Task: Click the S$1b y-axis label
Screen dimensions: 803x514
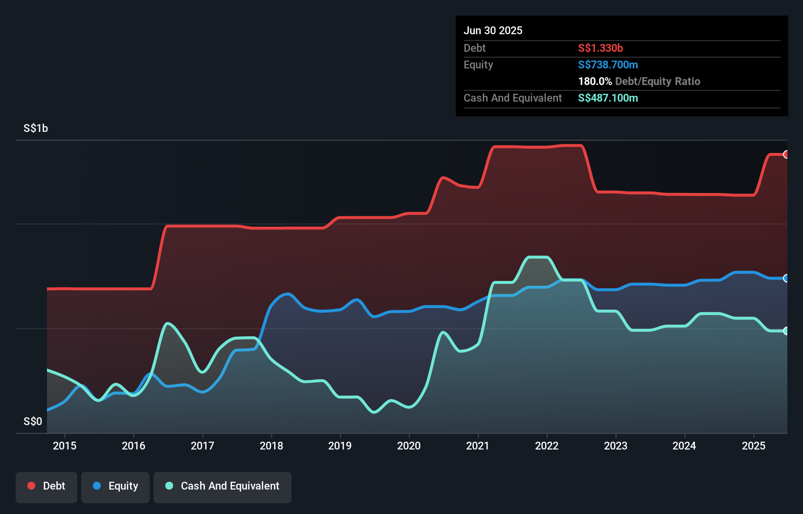Action: point(36,128)
